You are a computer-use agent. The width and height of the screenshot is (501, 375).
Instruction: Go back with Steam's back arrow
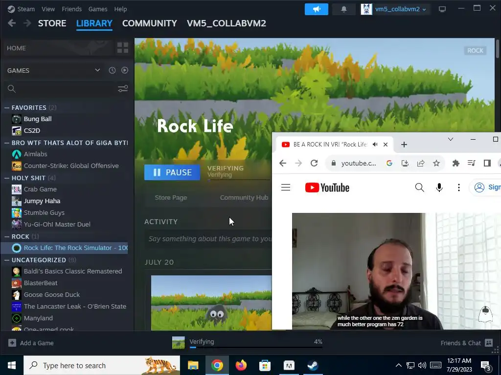[x=12, y=23]
